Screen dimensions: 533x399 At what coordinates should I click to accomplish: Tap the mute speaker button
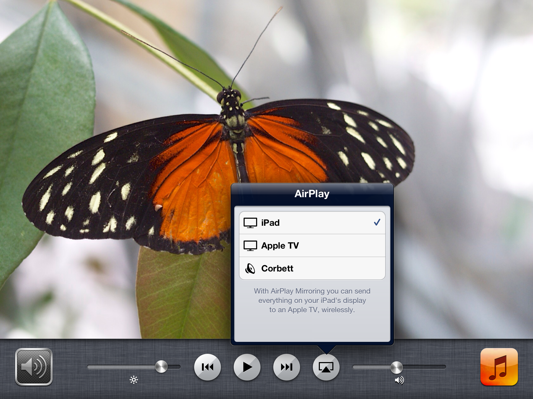pos(34,367)
